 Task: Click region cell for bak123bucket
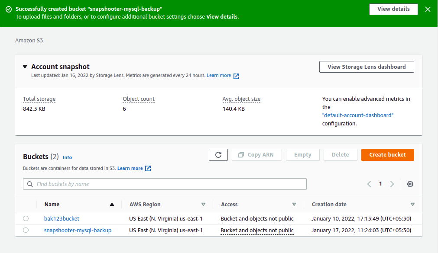click(165, 219)
